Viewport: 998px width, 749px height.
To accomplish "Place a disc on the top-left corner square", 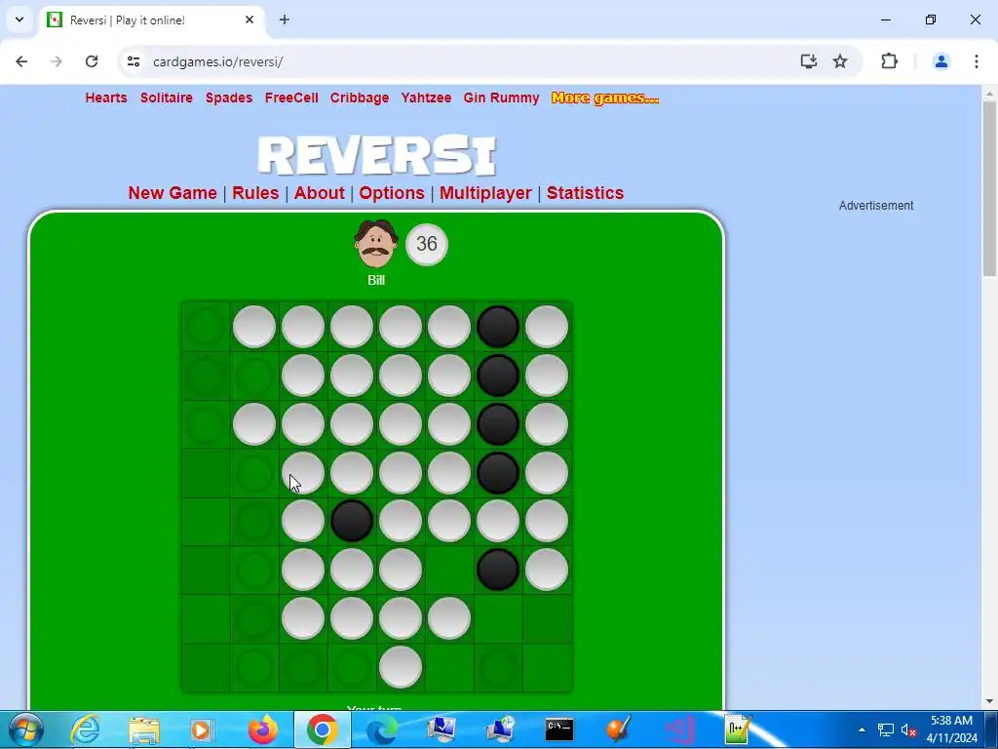I will coord(206,326).
